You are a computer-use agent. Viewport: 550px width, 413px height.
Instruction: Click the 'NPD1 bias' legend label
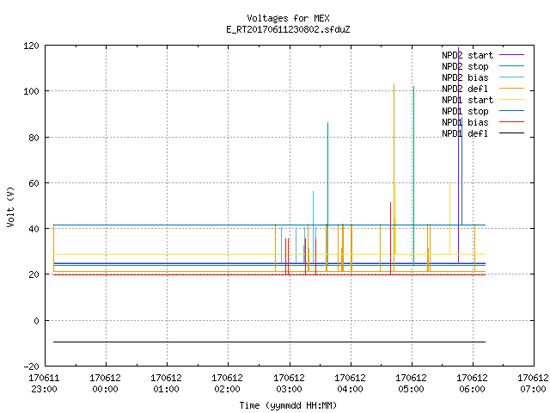465,122
